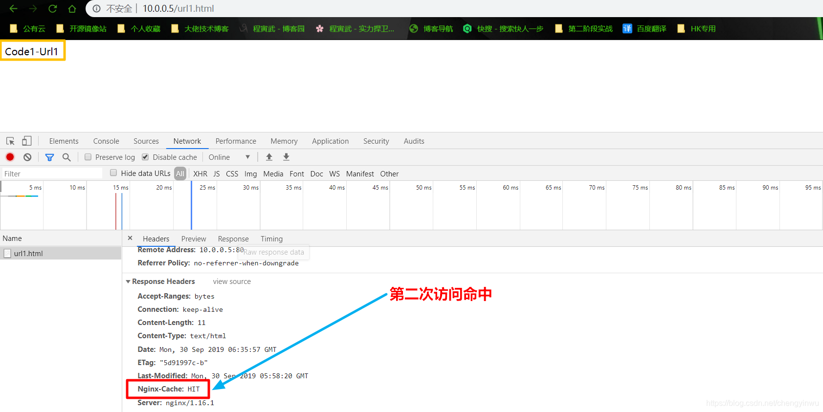Switch to the Elements tab

coord(64,141)
